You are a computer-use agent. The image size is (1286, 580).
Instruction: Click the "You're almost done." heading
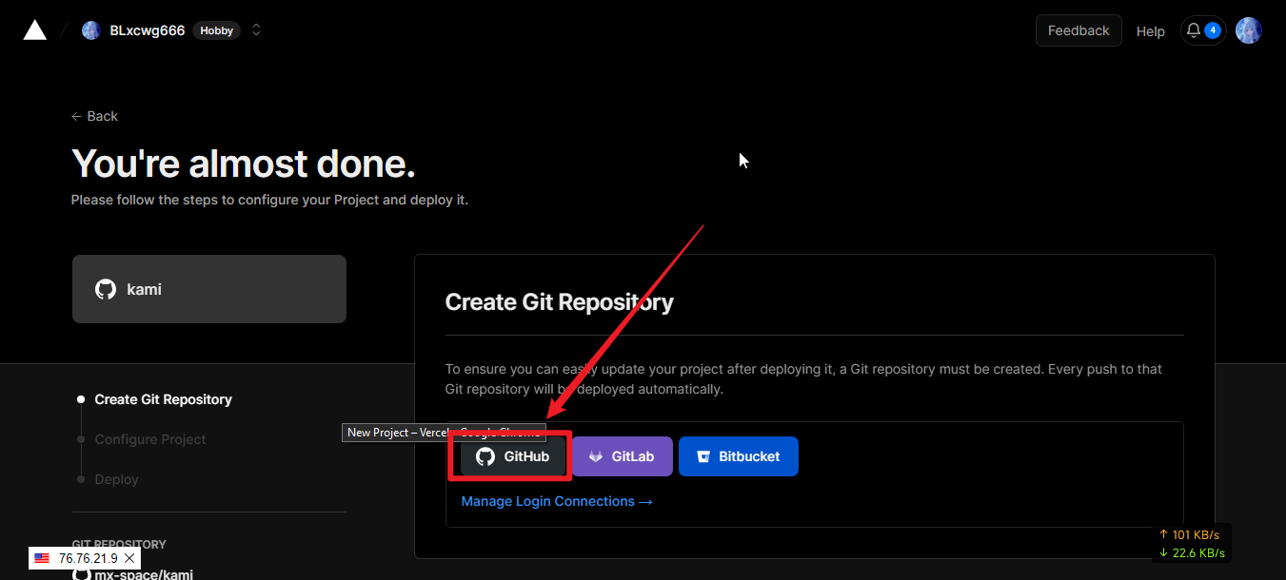[244, 164]
